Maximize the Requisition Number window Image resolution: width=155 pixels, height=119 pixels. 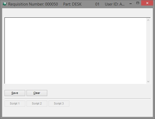click(138, 3)
